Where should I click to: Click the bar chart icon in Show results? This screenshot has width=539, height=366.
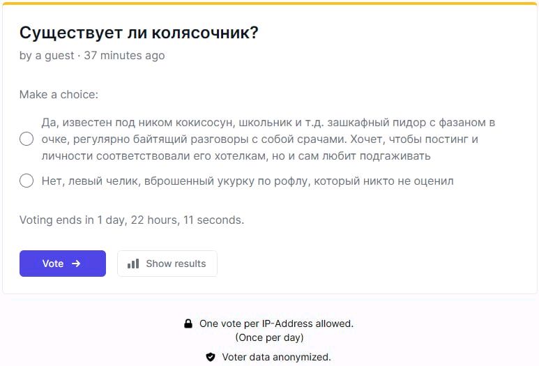(x=133, y=264)
